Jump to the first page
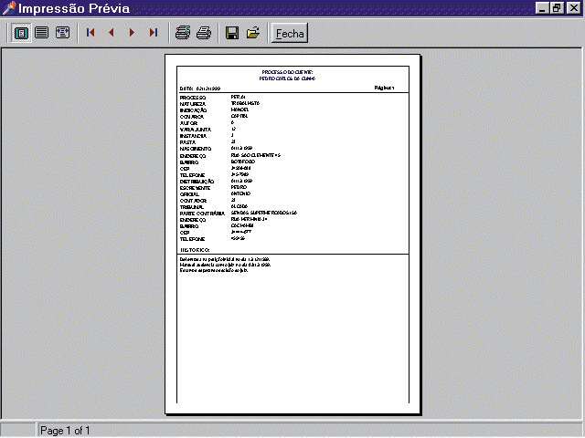Image resolution: width=585 pixels, height=438 pixels. [x=90, y=33]
